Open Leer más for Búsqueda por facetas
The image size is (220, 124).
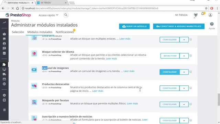pyautogui.click(x=132, y=103)
